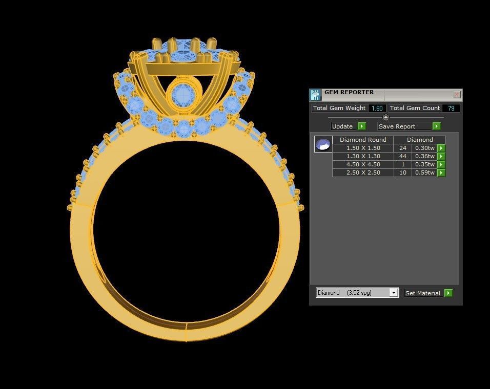Select the 2.50 X 2.50 size cell
This screenshot has height=389, width=490.
[363, 172]
